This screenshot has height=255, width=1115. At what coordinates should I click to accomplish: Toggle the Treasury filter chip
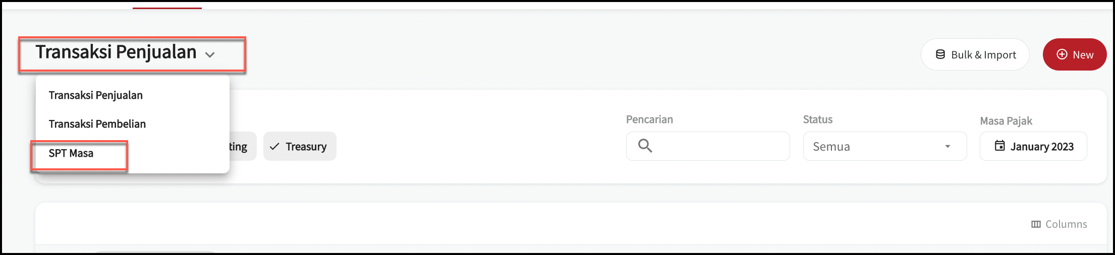[x=300, y=146]
